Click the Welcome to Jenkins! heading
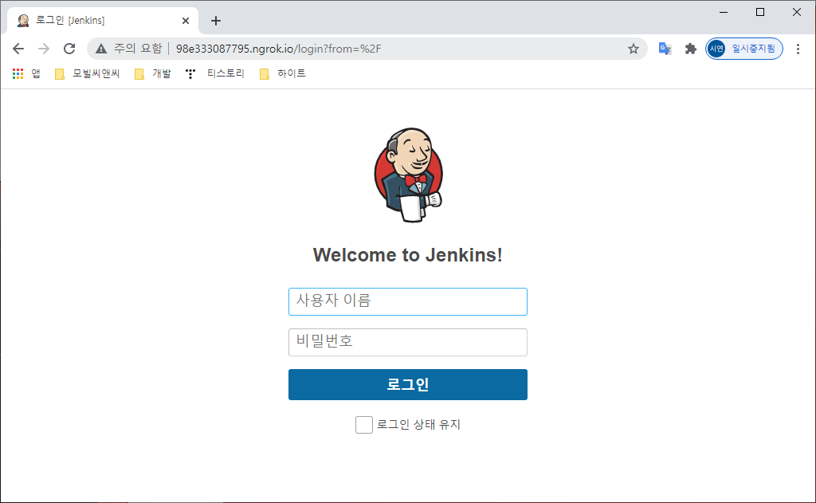Screen dimensions: 816x503 tap(408, 255)
